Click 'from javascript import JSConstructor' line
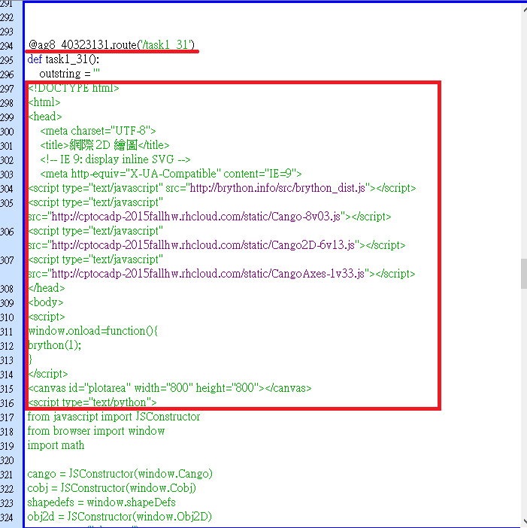Screen dimensions: 527x528 point(114,417)
